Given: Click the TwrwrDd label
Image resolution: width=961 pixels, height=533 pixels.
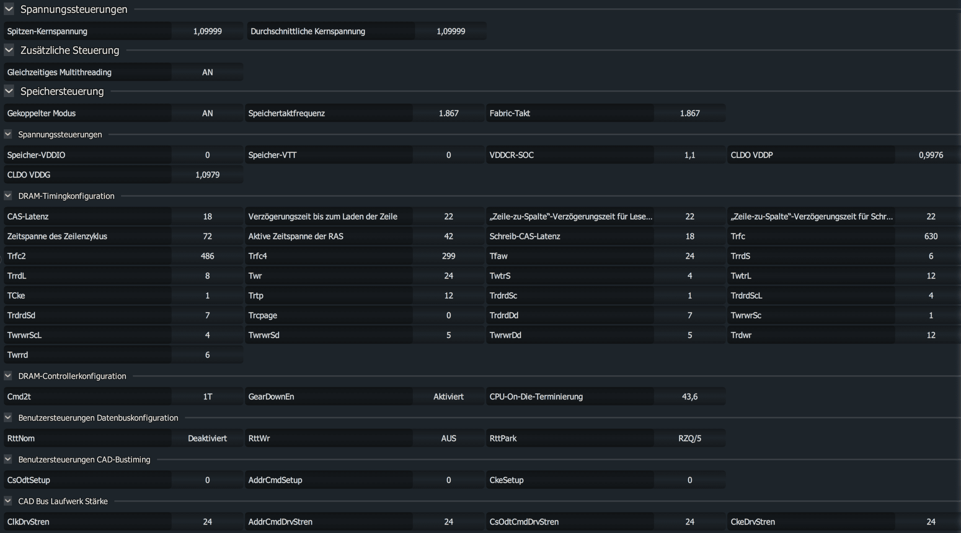Looking at the screenshot, I should [505, 335].
